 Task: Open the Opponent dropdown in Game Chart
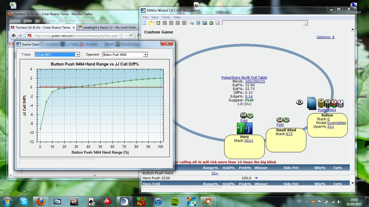[145, 55]
